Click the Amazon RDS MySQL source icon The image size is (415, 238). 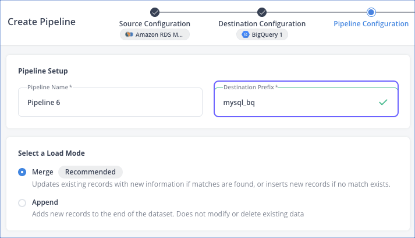[129, 34]
